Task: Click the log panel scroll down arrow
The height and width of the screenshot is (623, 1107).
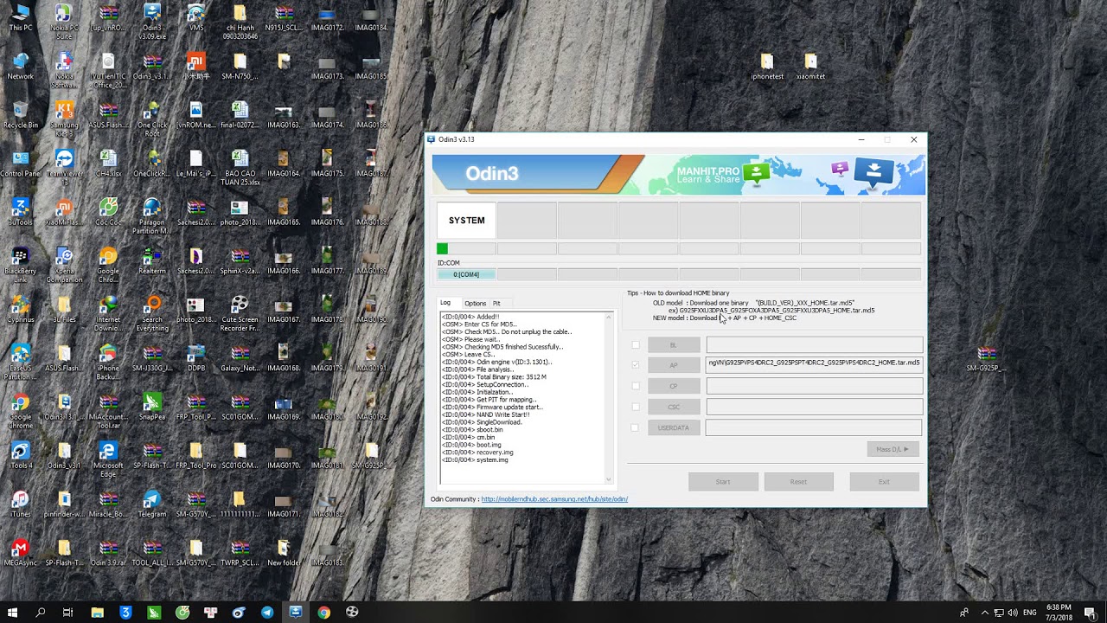Action: pos(609,479)
